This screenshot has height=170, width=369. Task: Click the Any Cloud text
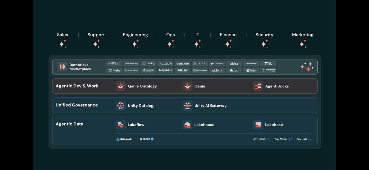pos(259,139)
